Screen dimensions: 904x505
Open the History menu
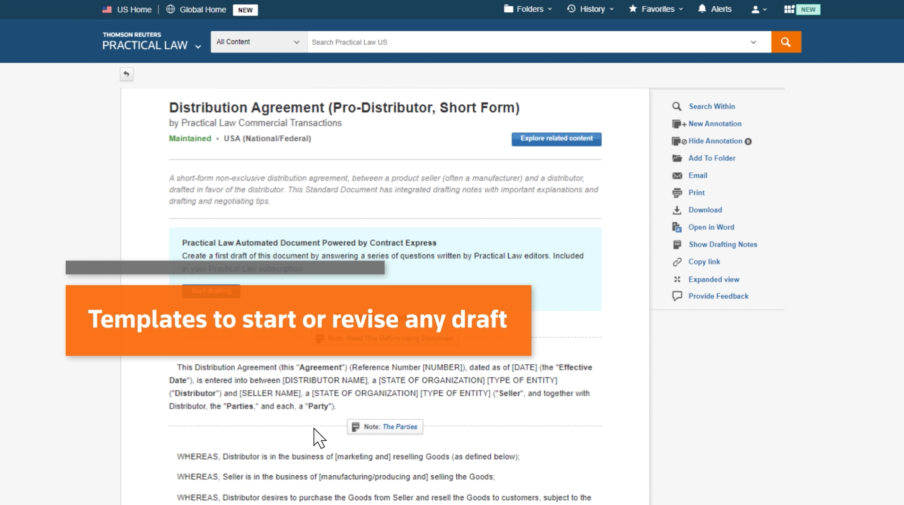coord(590,9)
